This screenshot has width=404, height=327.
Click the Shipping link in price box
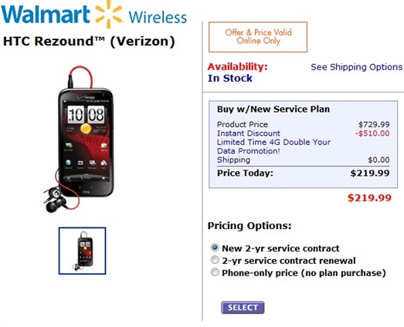(x=233, y=160)
